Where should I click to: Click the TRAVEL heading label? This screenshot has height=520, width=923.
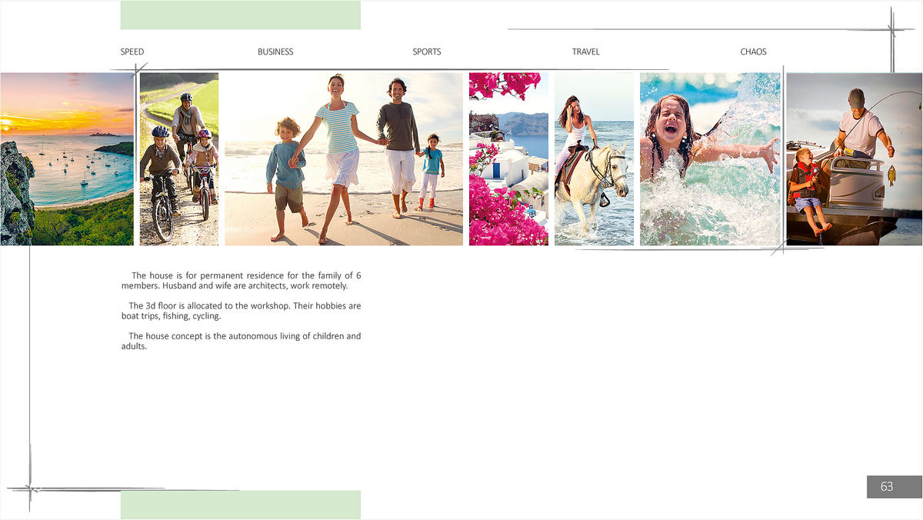point(586,52)
